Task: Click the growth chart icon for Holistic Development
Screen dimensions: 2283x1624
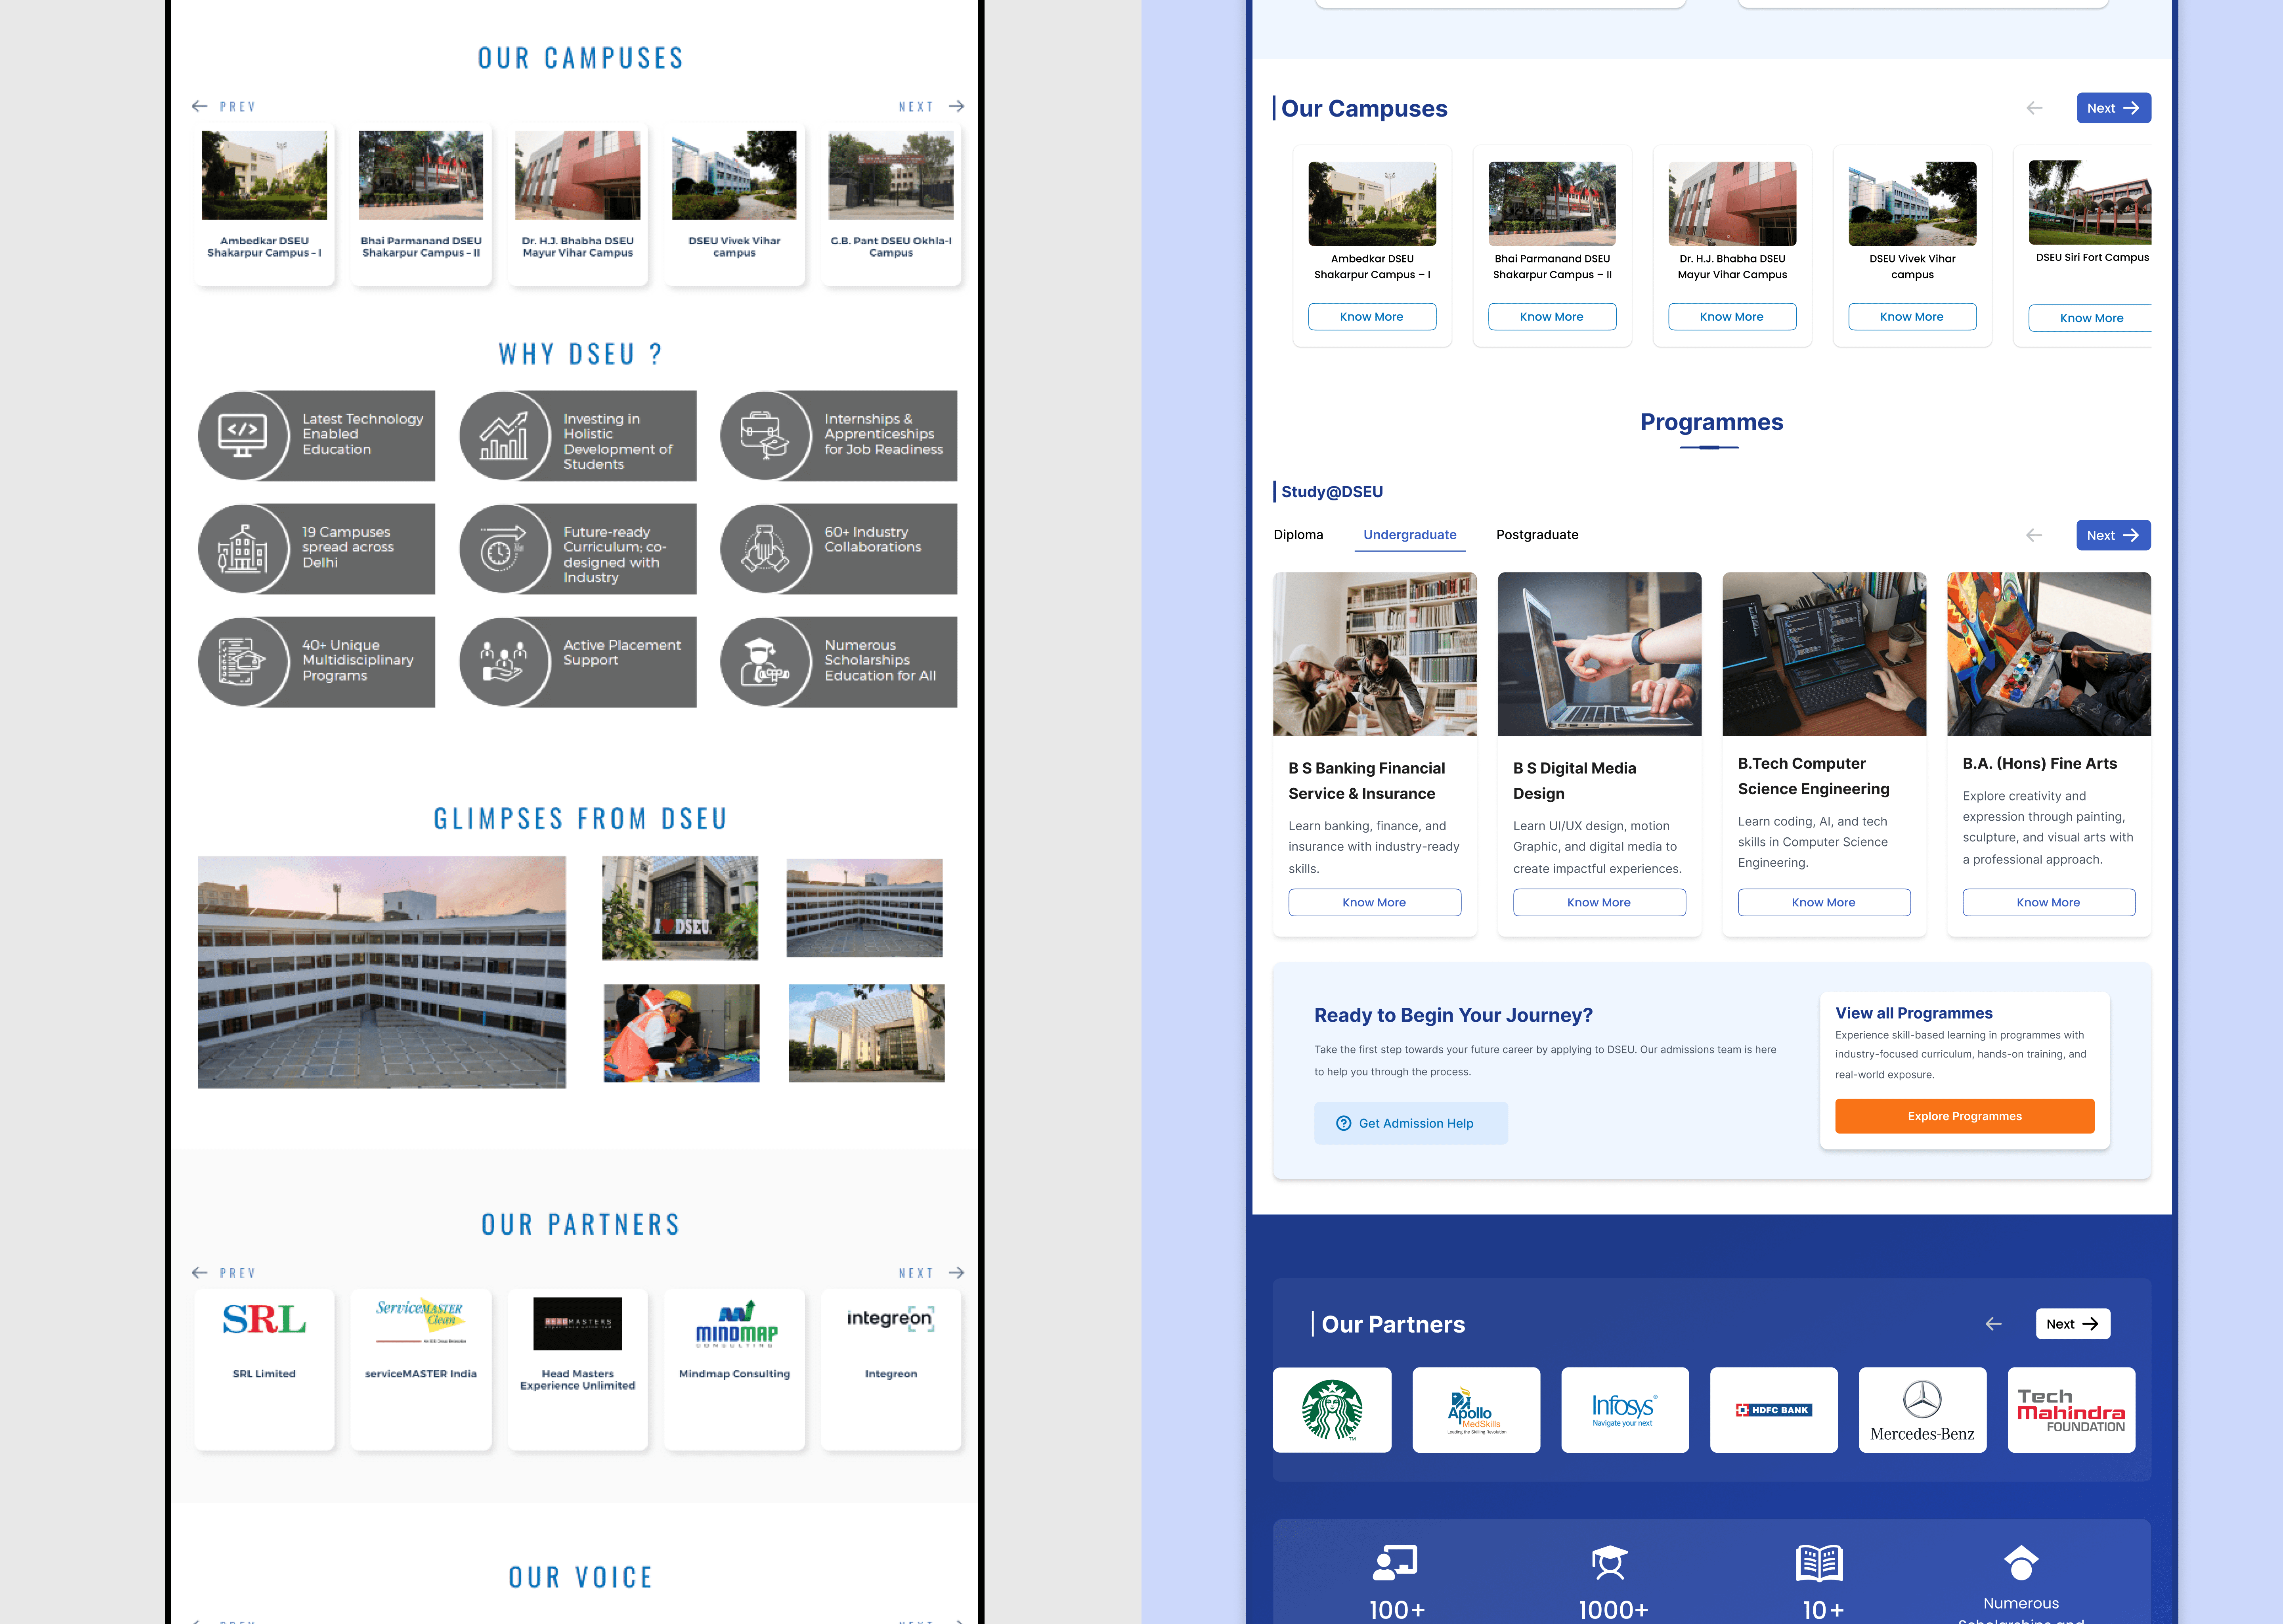Action: tap(504, 436)
